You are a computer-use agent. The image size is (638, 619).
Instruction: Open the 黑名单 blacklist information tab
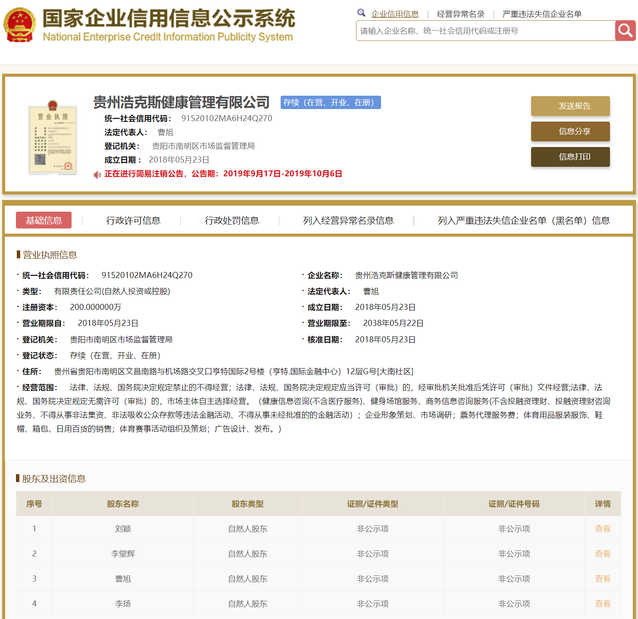tap(524, 220)
